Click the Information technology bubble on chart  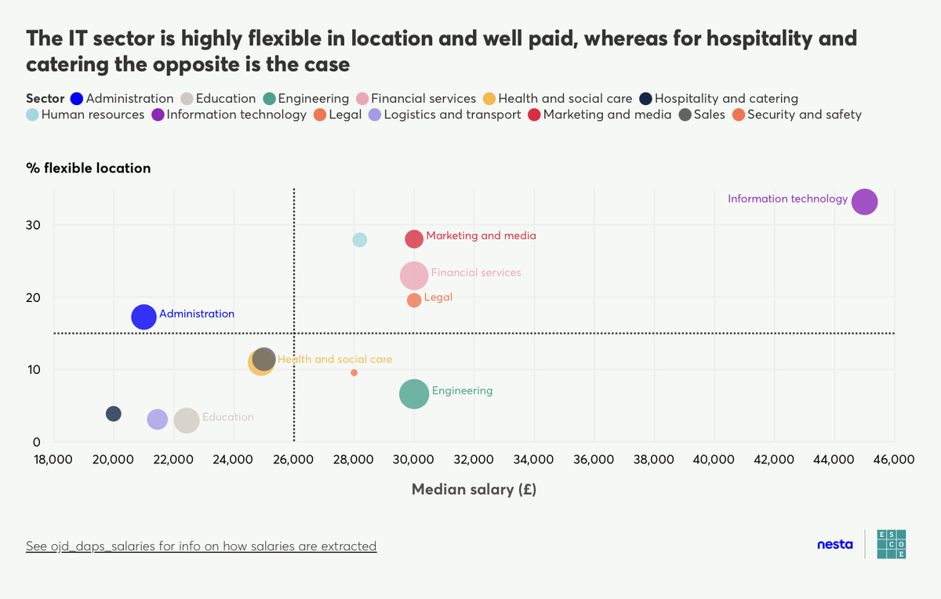pos(864,201)
